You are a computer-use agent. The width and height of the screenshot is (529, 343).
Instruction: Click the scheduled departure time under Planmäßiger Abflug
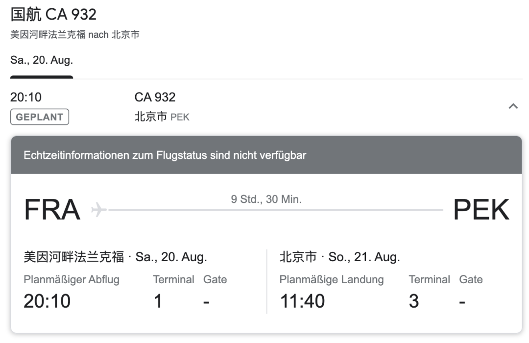(x=47, y=301)
